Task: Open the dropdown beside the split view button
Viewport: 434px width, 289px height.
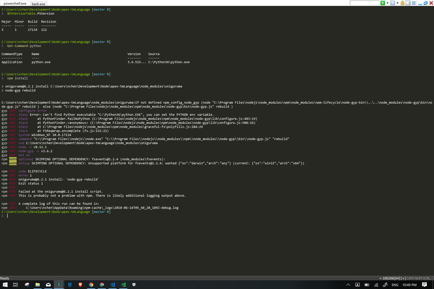Action: click(x=397, y=3)
